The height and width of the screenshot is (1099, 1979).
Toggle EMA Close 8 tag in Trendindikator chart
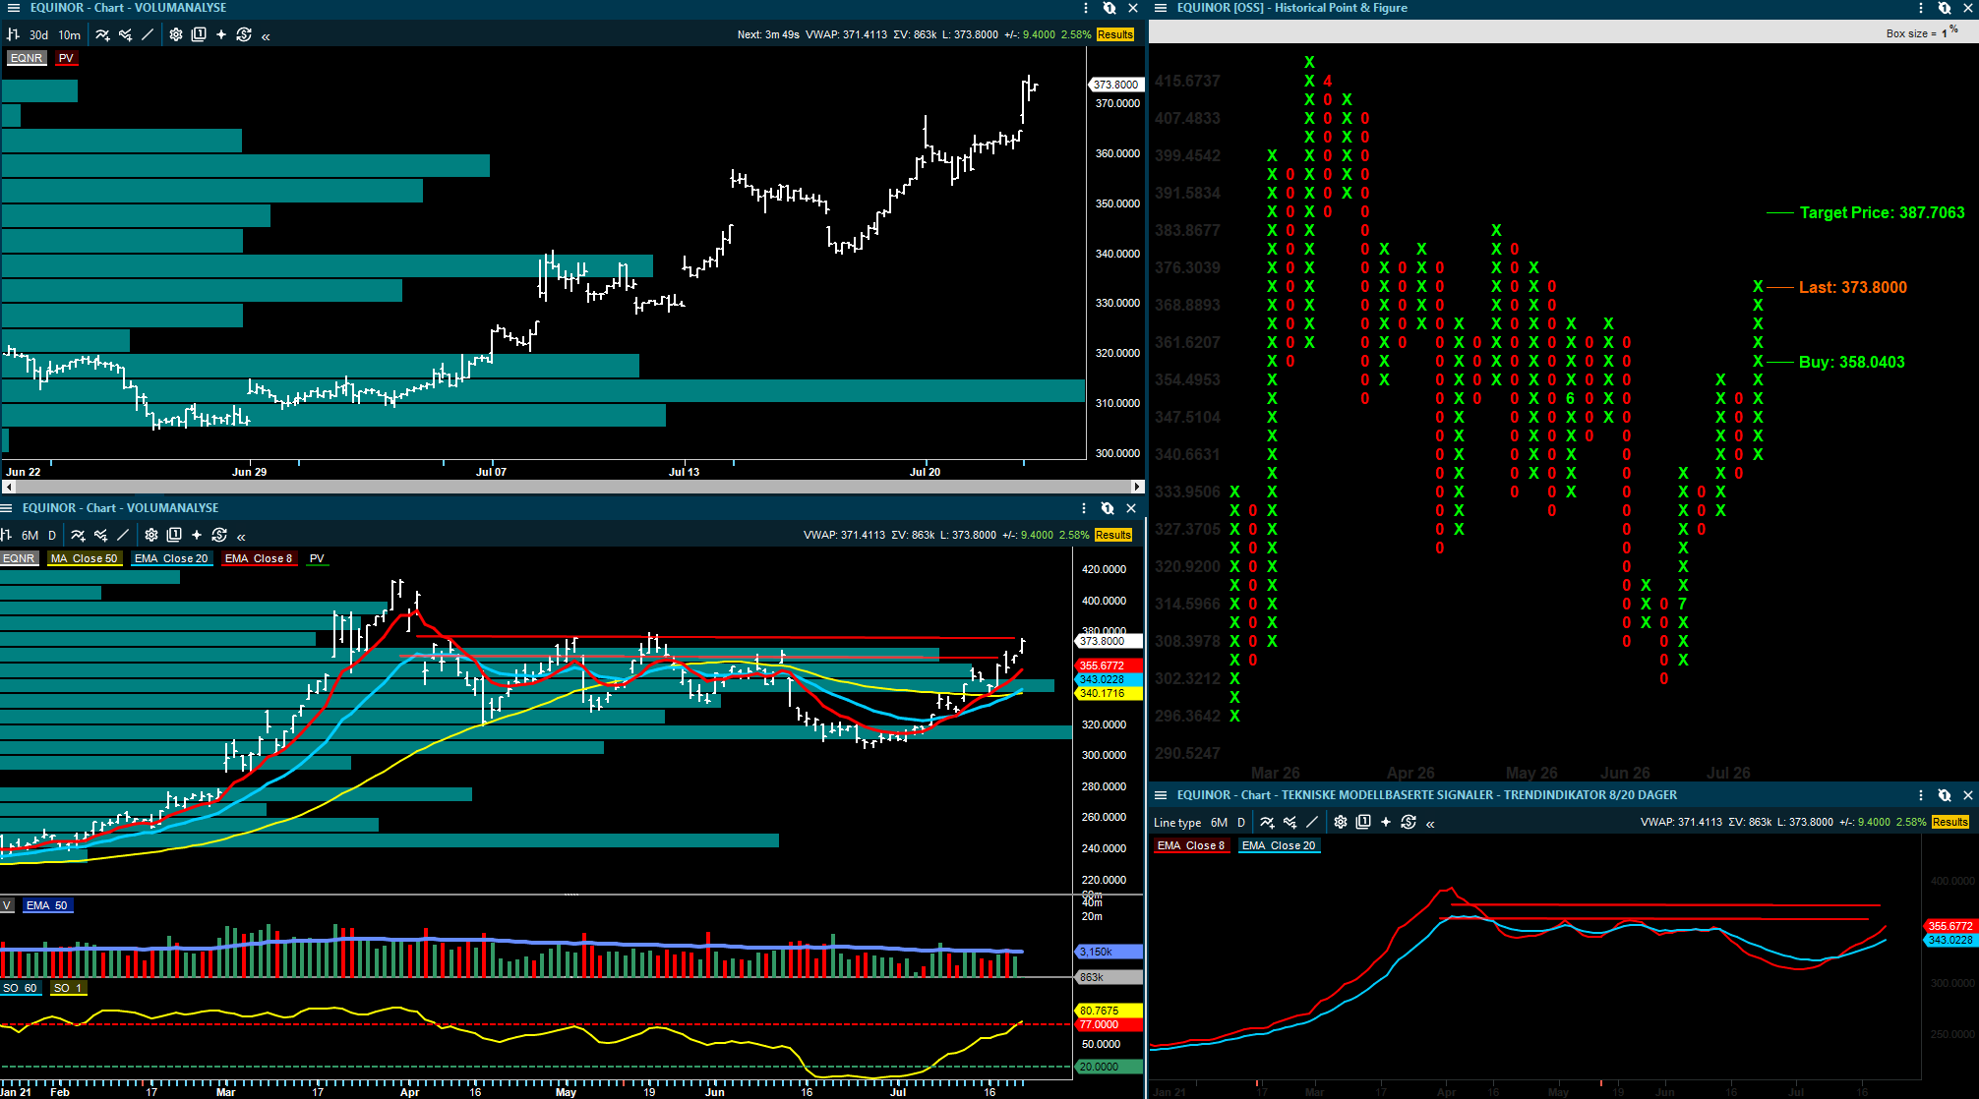tap(1191, 845)
